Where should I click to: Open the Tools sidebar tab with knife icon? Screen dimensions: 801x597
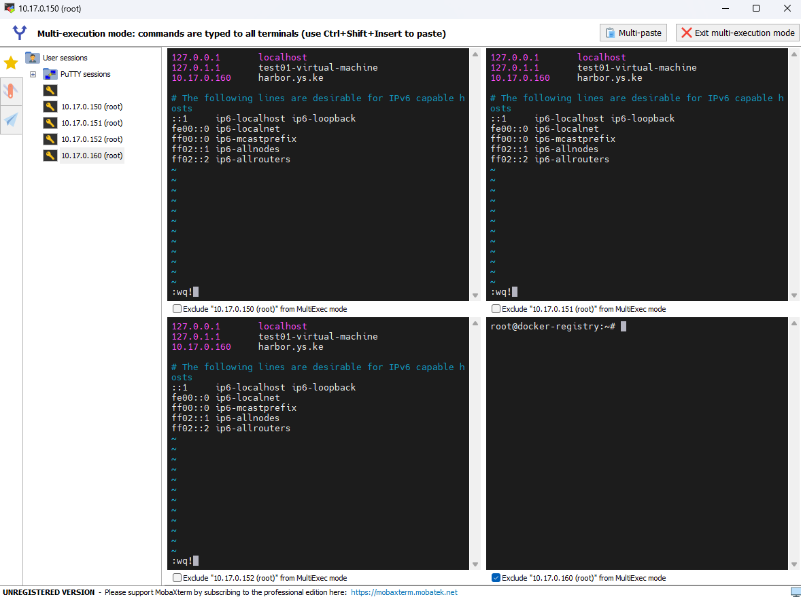coord(11,91)
